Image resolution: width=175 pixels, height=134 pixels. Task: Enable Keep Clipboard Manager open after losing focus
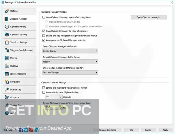coord(44,17)
